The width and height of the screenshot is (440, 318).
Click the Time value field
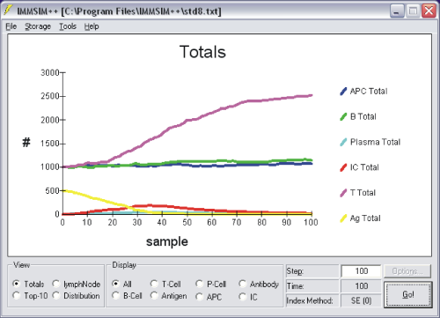(361, 286)
